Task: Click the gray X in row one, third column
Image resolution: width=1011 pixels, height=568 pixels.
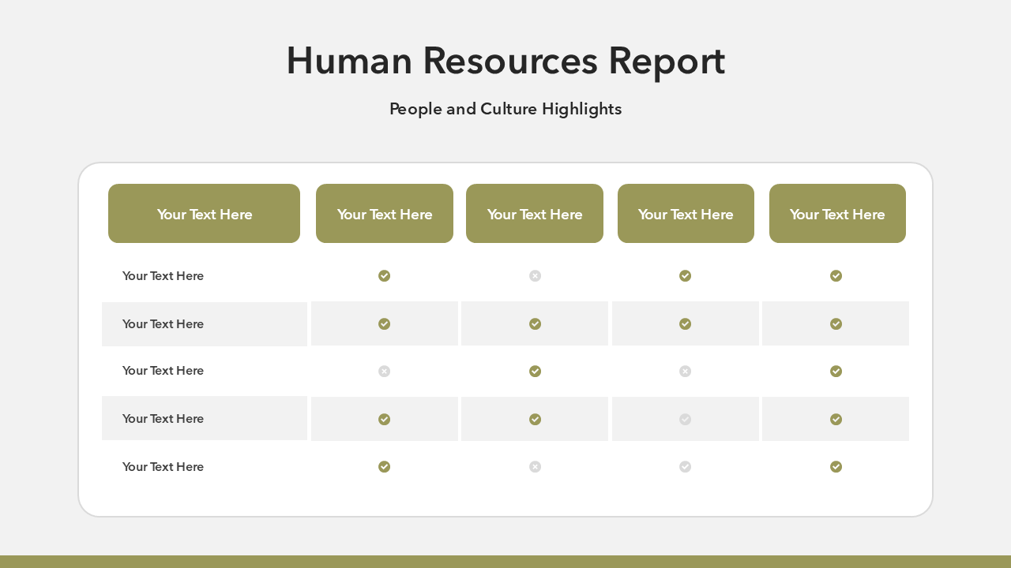Action: 535,275
